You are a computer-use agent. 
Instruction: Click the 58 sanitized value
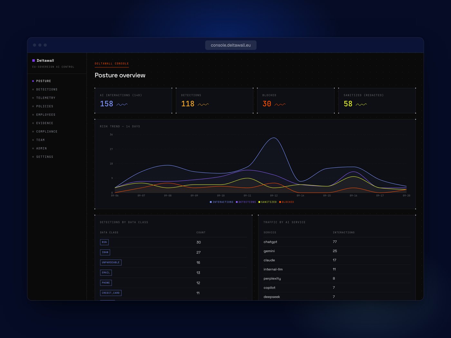coord(348,104)
